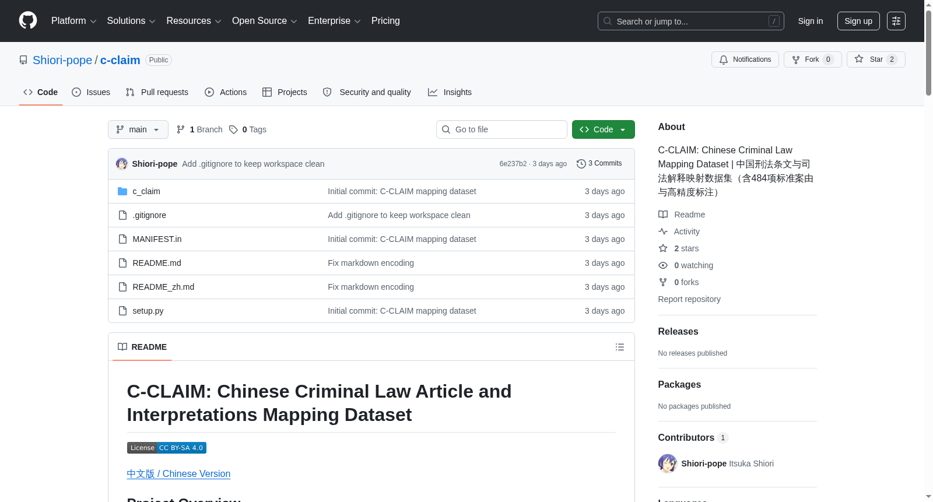Click the repository icon beside Shiori-pope
Viewport: 933px width, 502px height.
point(23,60)
